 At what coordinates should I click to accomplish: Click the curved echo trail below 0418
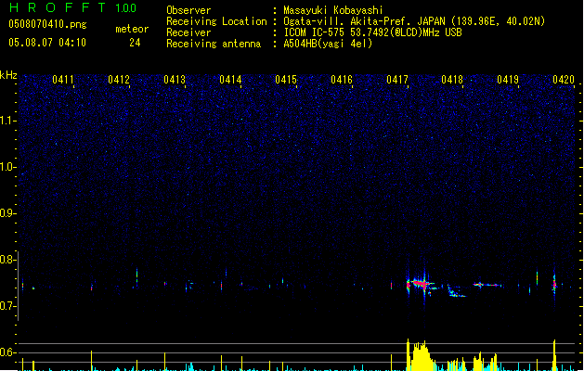455,292
